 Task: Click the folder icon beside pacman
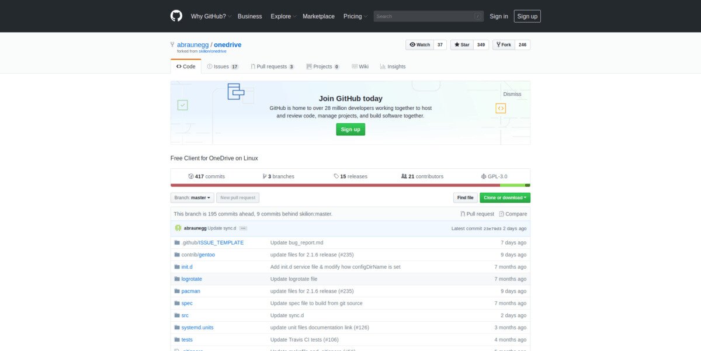click(176, 291)
